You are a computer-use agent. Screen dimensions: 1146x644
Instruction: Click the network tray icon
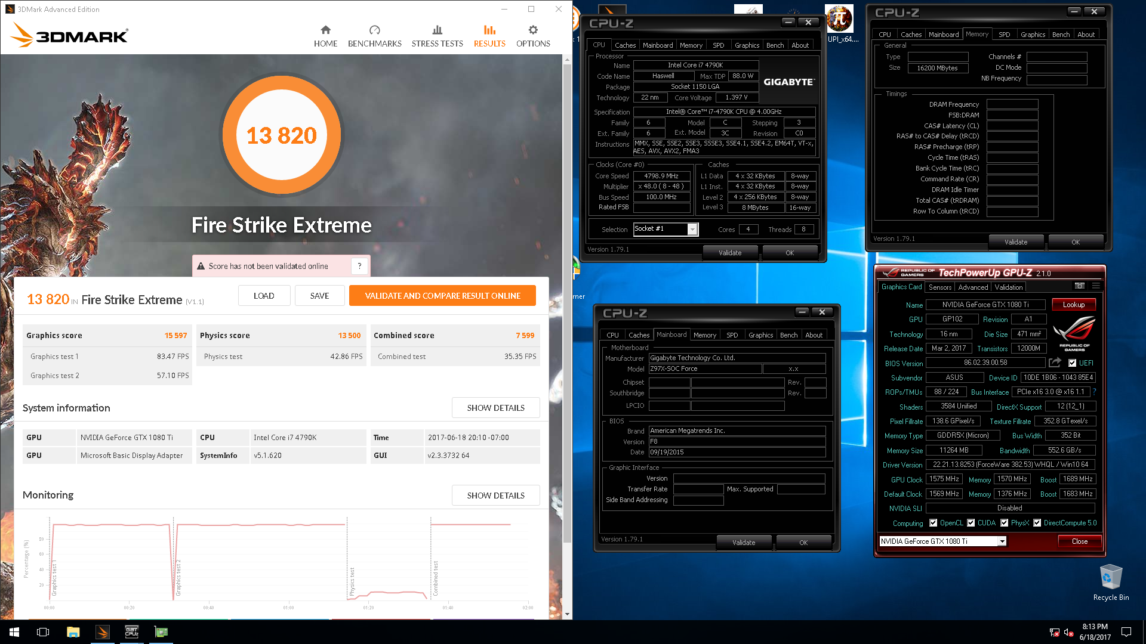coord(1054,632)
